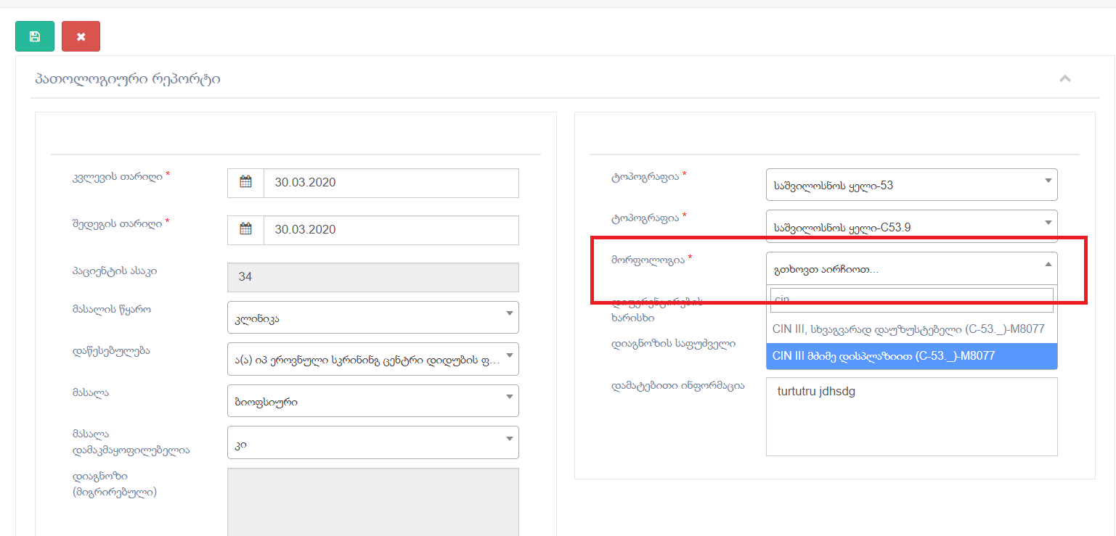This screenshot has height=536, width=1116.
Task: Click the კვლევის თარიღი date field
Action: pos(391,183)
